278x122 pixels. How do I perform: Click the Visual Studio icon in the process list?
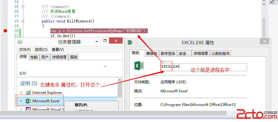[28, 109]
